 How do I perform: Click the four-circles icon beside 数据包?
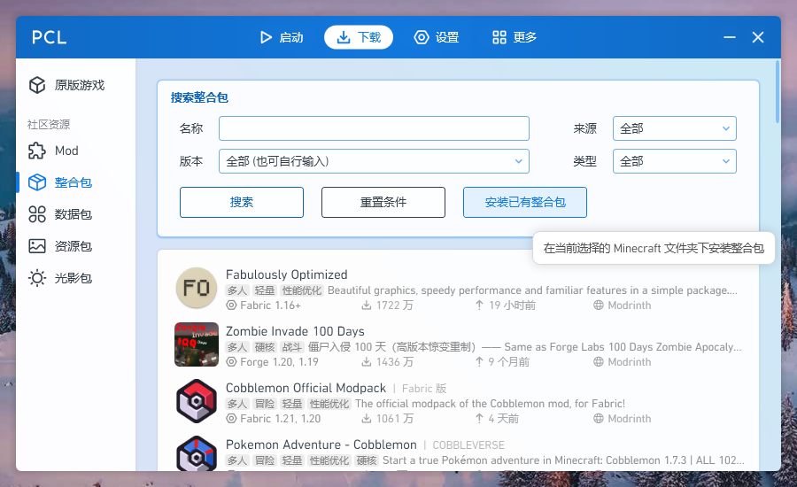[37, 214]
